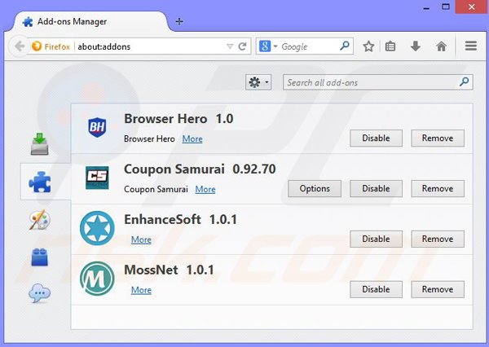Viewport: 489px width, 347px height.
Task: Click EnhanceSoft star icon
Action: pyautogui.click(x=97, y=228)
